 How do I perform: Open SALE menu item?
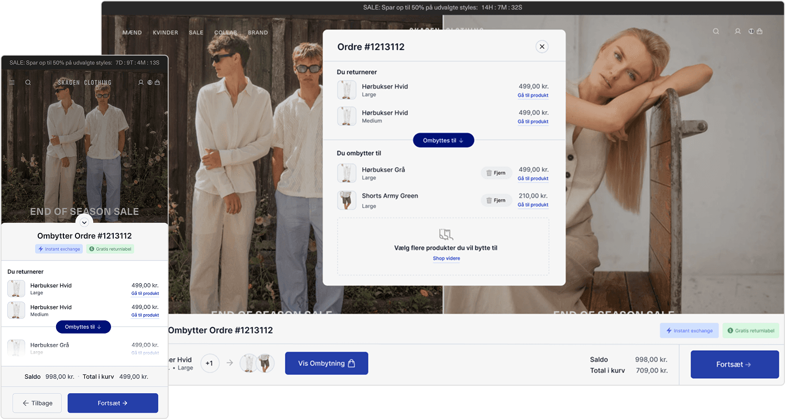coord(196,33)
